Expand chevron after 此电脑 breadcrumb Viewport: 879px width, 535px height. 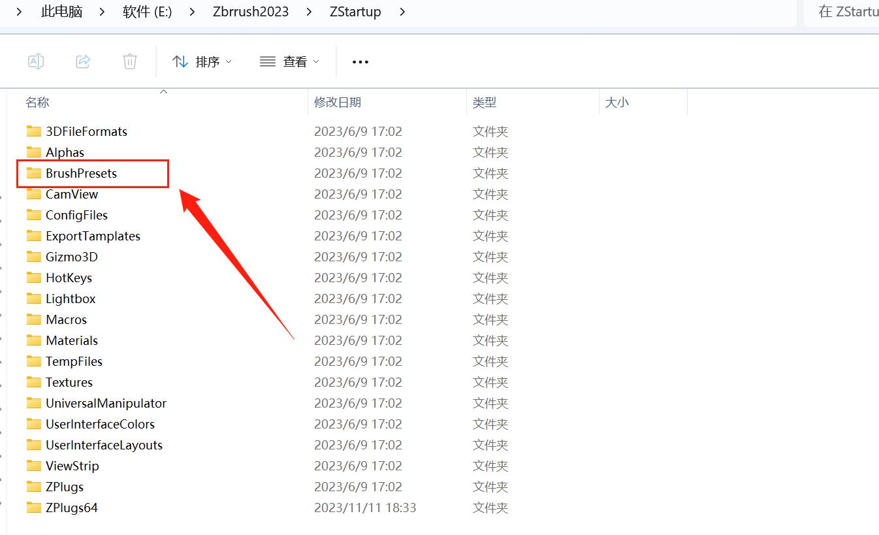pyautogui.click(x=103, y=12)
